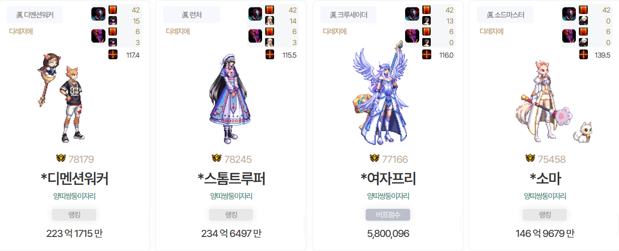Click the gold fame emblem next to 78245
619x251 pixels.
click(217, 158)
